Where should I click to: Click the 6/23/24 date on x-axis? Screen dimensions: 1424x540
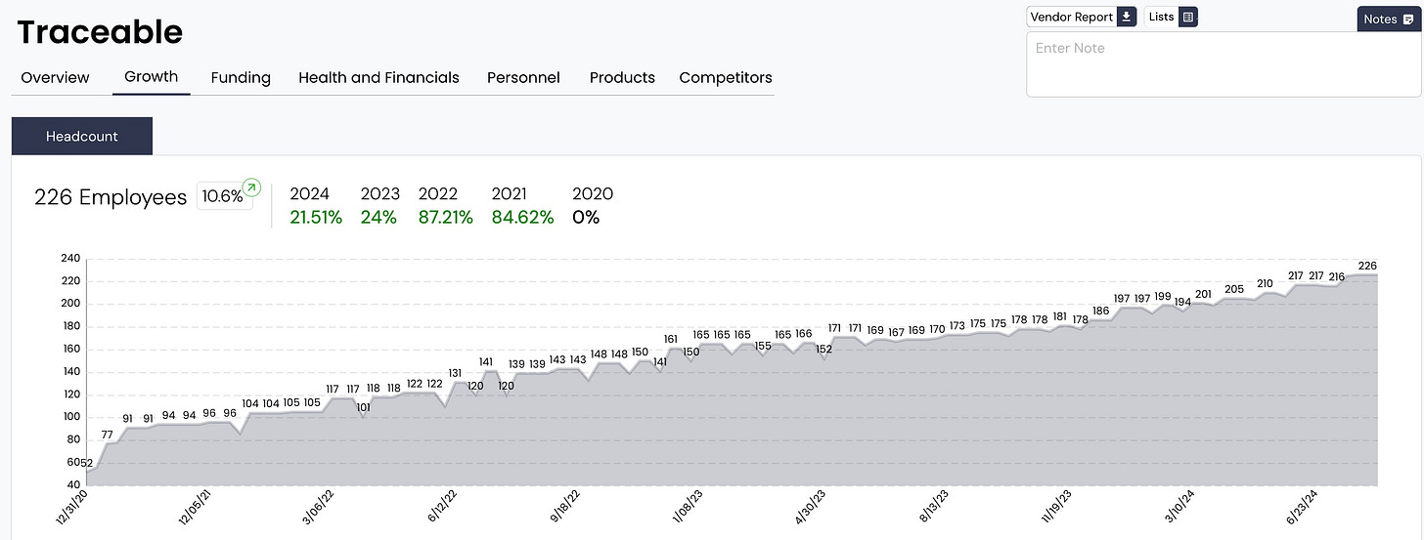[1304, 509]
